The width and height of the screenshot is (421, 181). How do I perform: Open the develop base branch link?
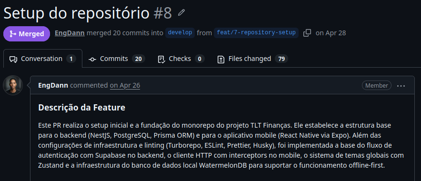tap(180, 33)
